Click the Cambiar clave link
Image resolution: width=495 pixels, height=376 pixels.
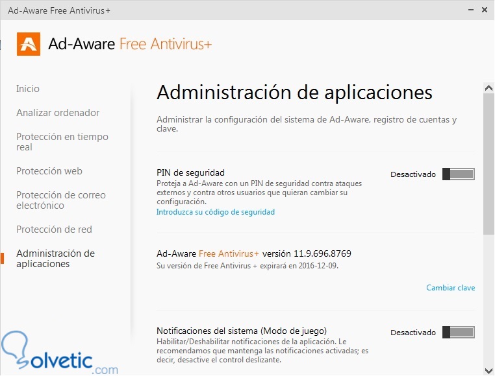click(450, 287)
